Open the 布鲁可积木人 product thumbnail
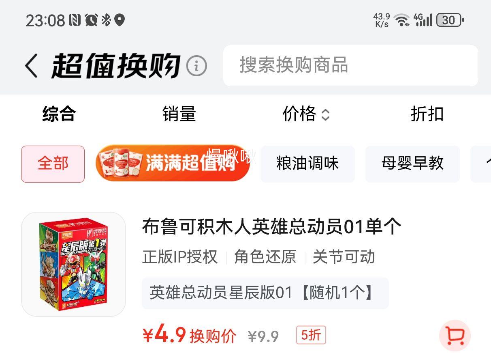Screen dimensions: 491x353 pyautogui.click(x=73, y=264)
